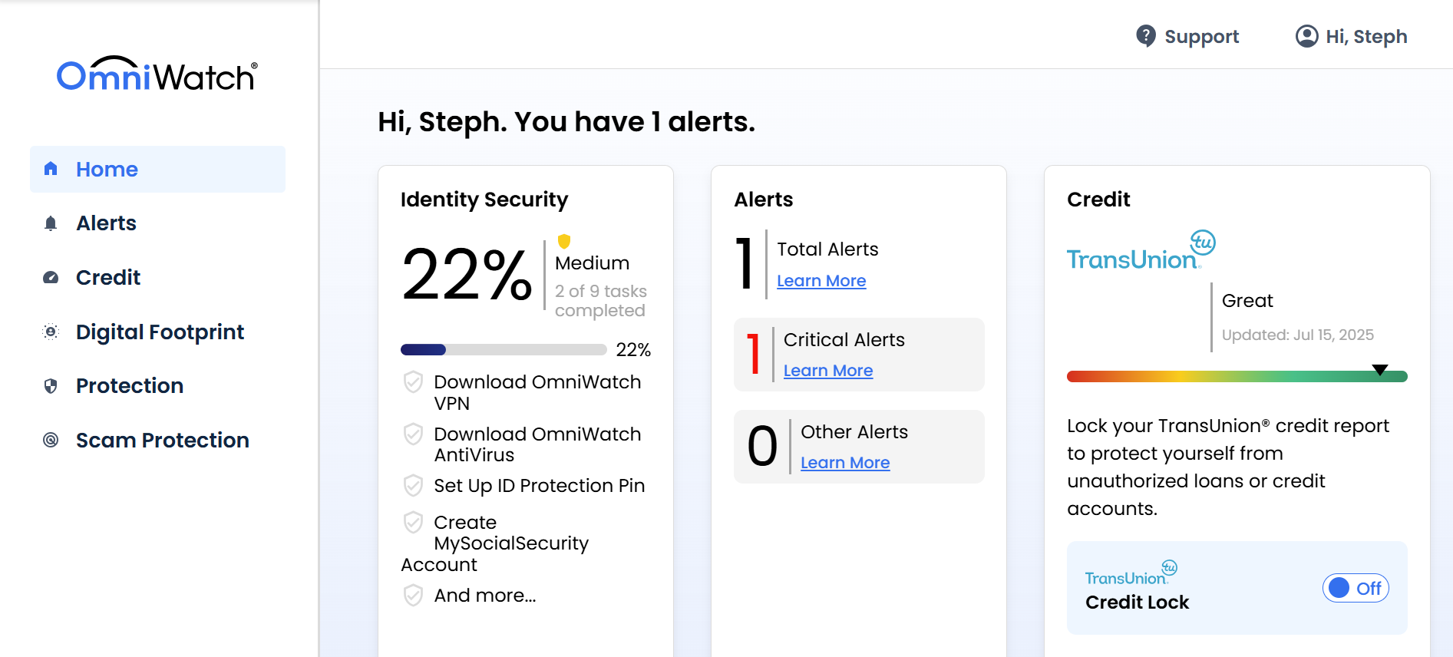Click the Download OmniWatch AntiVirus task
Screen dimensions: 1453x657
(x=537, y=444)
